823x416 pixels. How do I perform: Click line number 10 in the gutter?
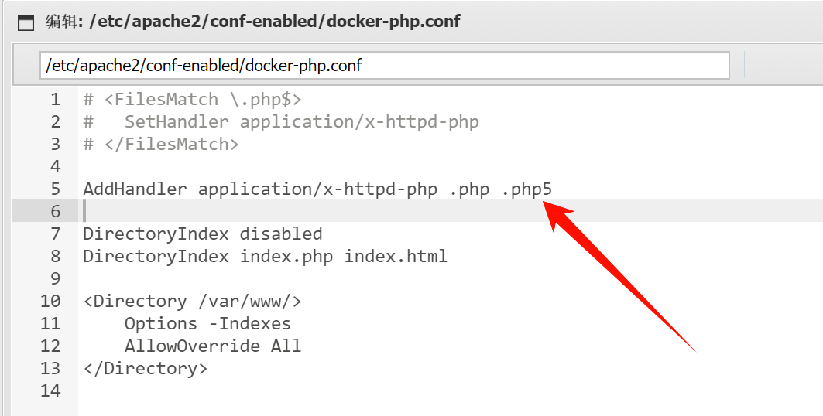point(50,302)
